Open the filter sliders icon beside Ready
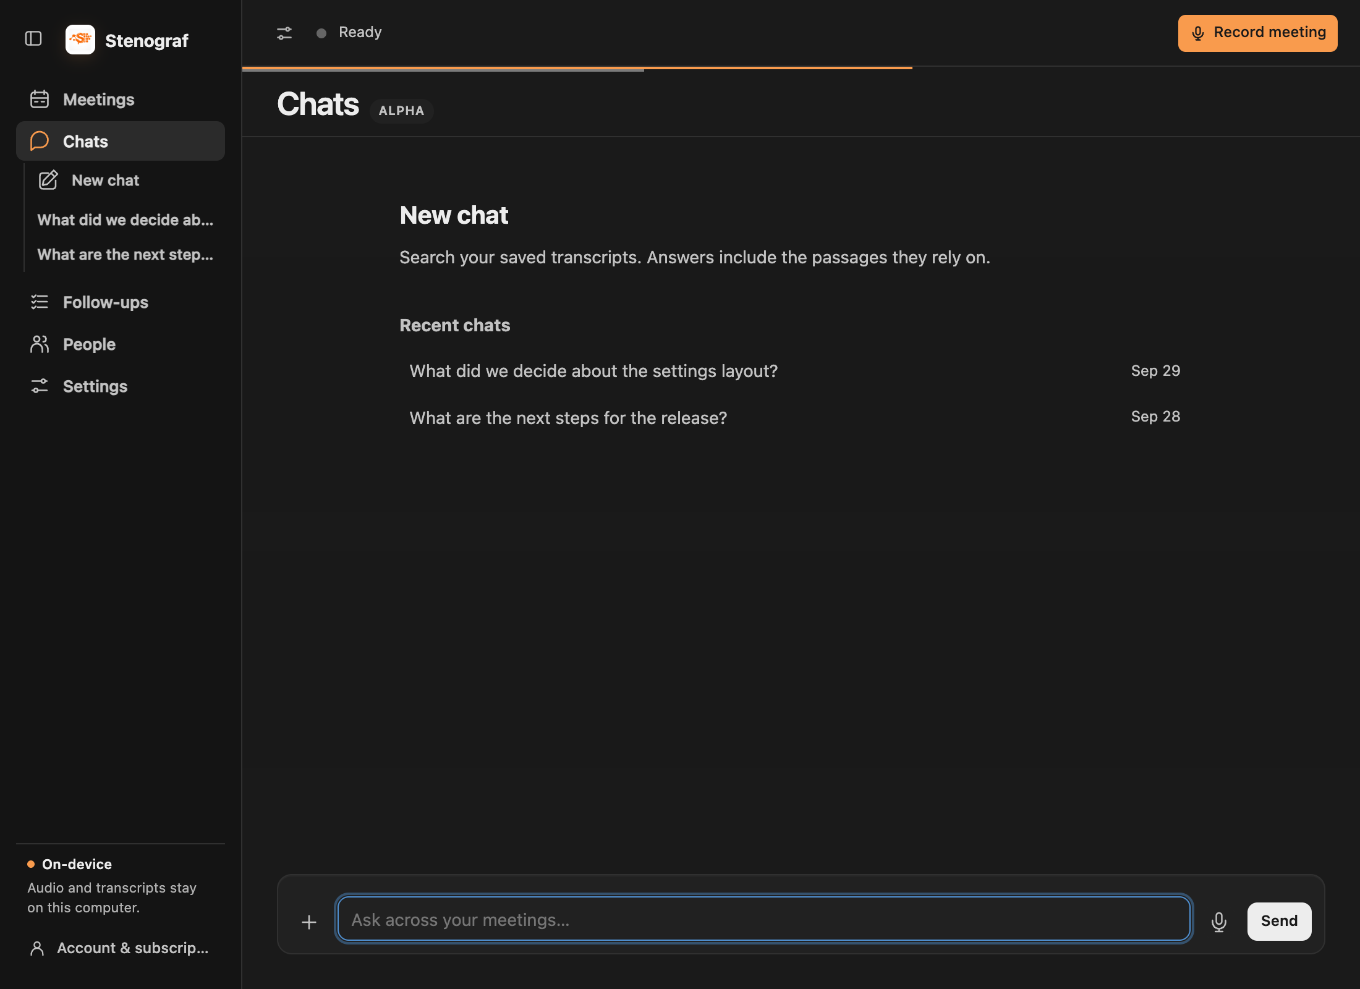1360x989 pixels. 284,33
